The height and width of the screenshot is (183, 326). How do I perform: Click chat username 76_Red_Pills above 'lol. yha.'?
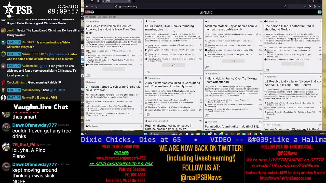(25, 145)
